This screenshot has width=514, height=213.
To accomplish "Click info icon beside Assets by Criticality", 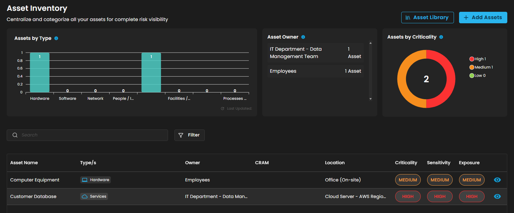I will 441,37.
